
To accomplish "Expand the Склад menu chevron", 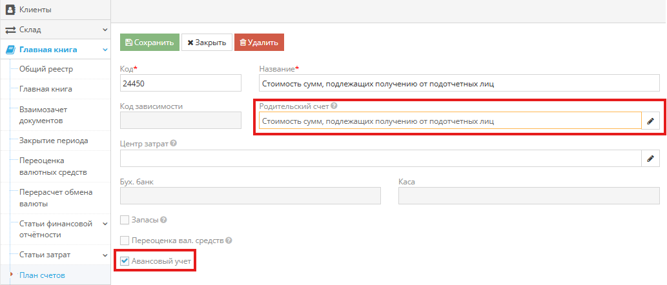I will pos(105,30).
